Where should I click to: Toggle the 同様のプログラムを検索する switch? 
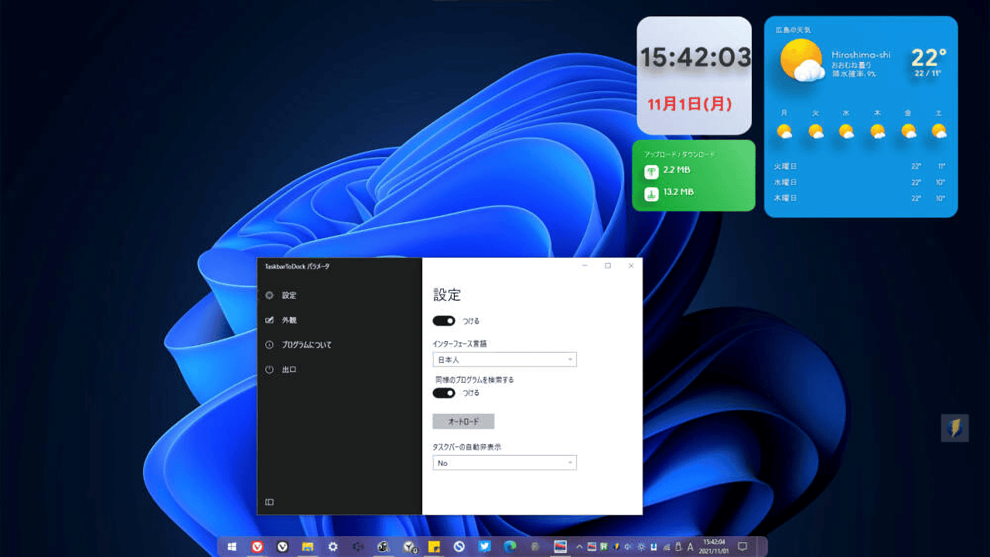(x=444, y=392)
